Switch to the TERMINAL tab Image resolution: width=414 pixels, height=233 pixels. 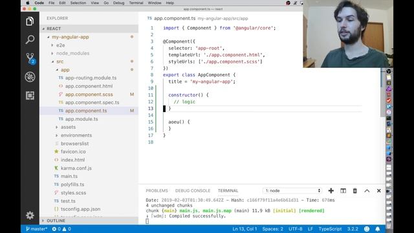point(228,191)
